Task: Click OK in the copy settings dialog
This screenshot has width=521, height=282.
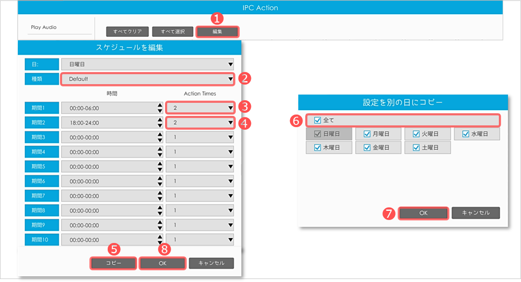Action: tap(423, 213)
